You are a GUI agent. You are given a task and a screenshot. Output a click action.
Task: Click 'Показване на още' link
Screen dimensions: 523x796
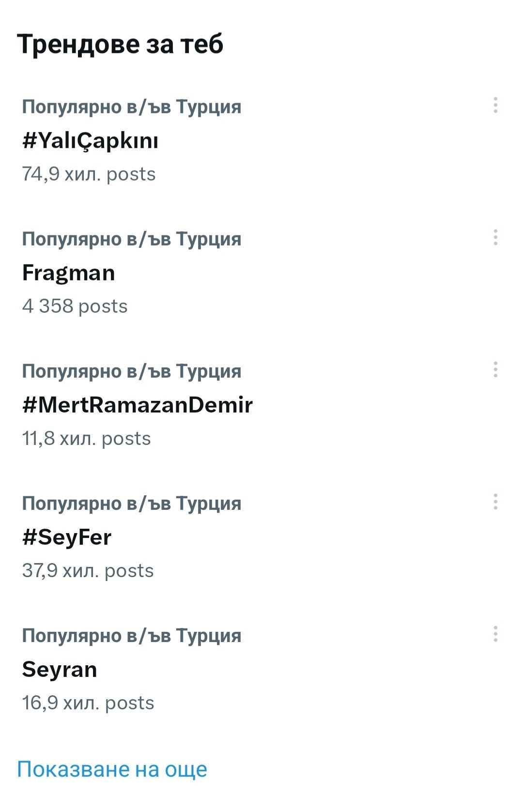(112, 769)
